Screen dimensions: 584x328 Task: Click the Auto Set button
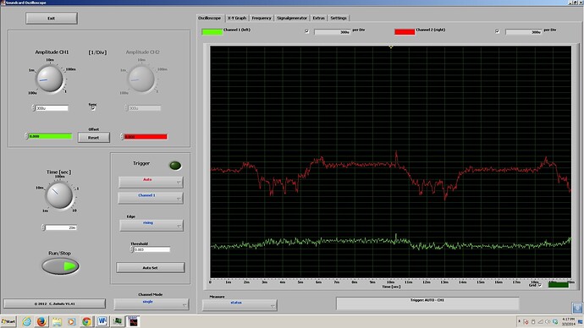151,267
